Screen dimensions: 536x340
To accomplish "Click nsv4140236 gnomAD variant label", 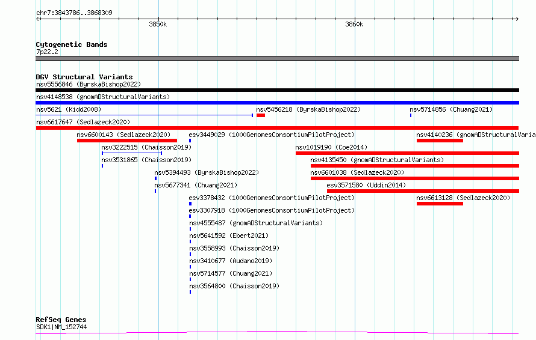I will (476, 135).
